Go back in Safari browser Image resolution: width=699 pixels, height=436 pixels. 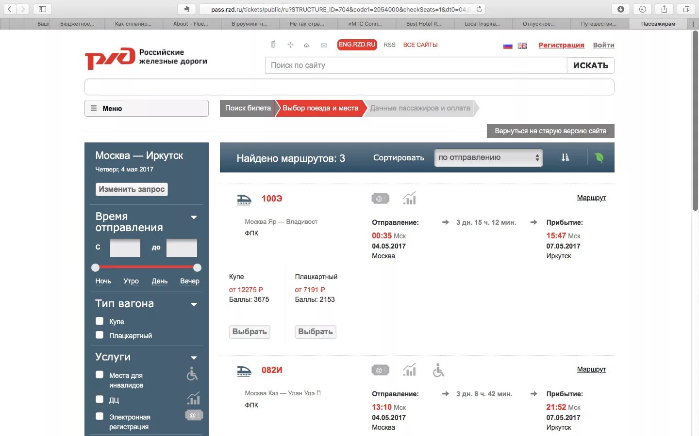coord(10,9)
